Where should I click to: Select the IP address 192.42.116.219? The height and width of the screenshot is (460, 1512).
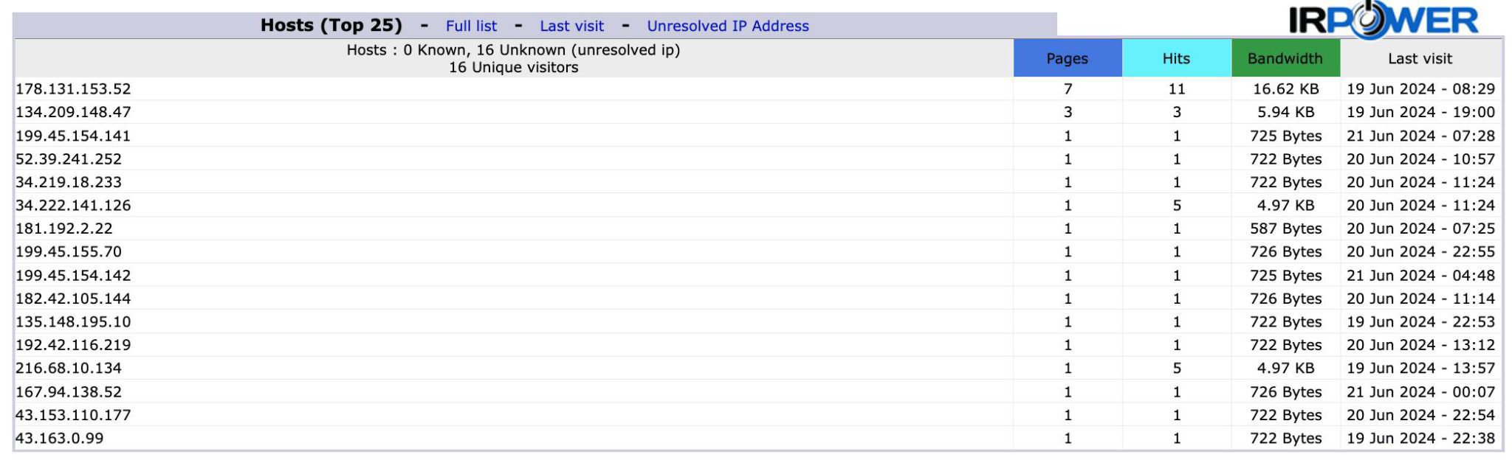73,345
